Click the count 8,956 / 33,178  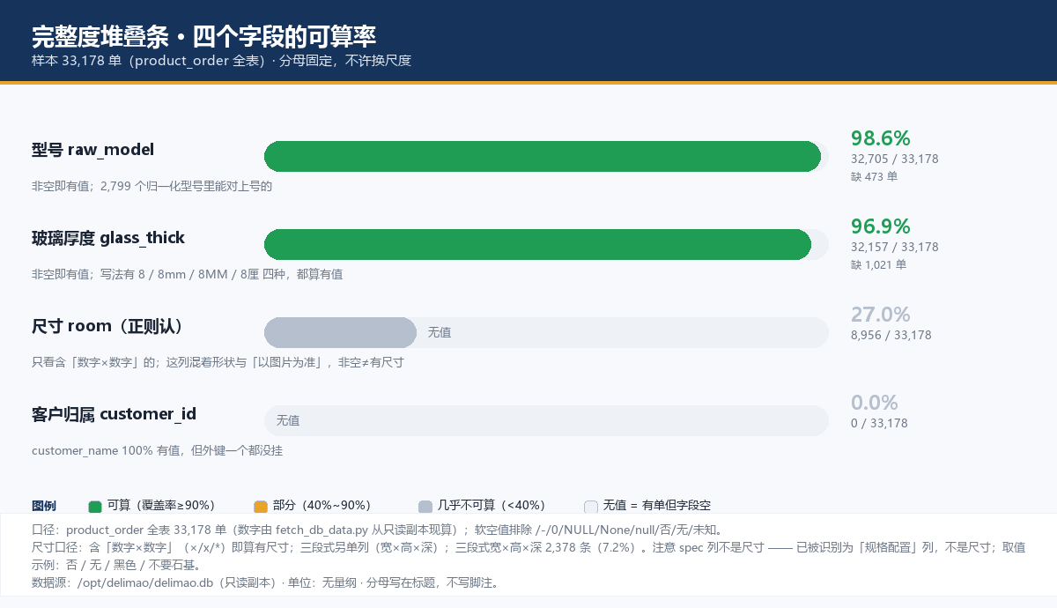(x=891, y=336)
